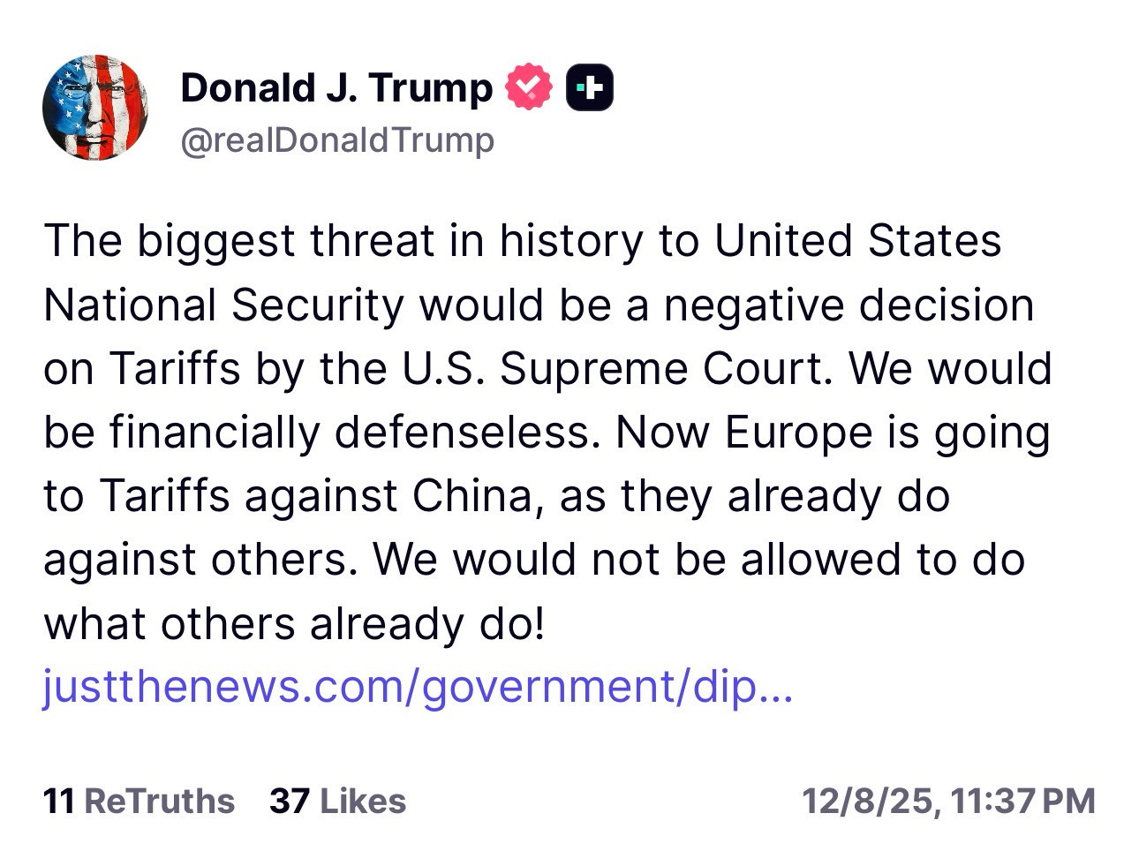Click the words "United States" in post
1139x851 pixels.
click(857, 240)
